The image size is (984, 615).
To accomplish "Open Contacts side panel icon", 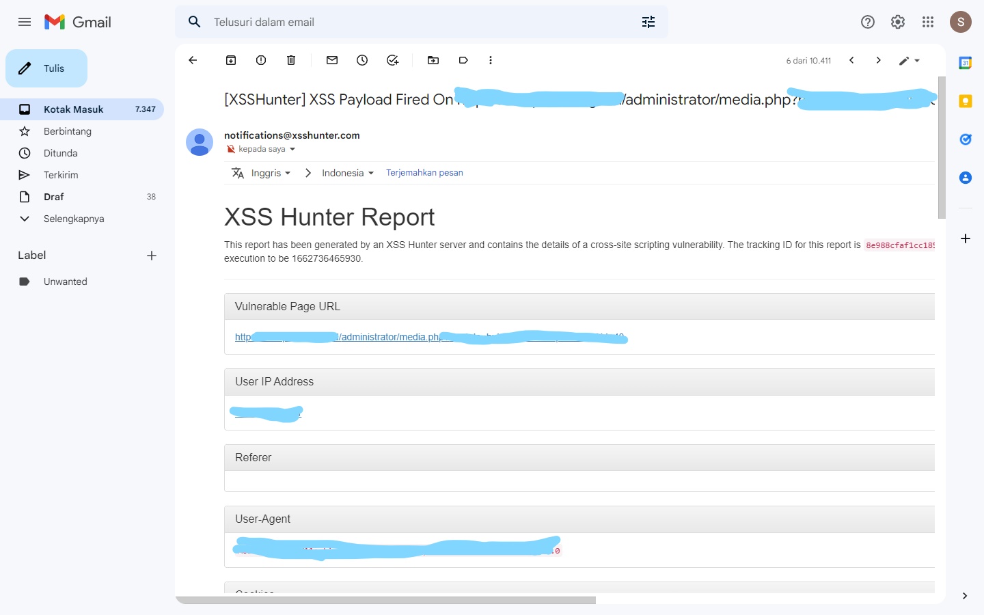I will [x=966, y=178].
